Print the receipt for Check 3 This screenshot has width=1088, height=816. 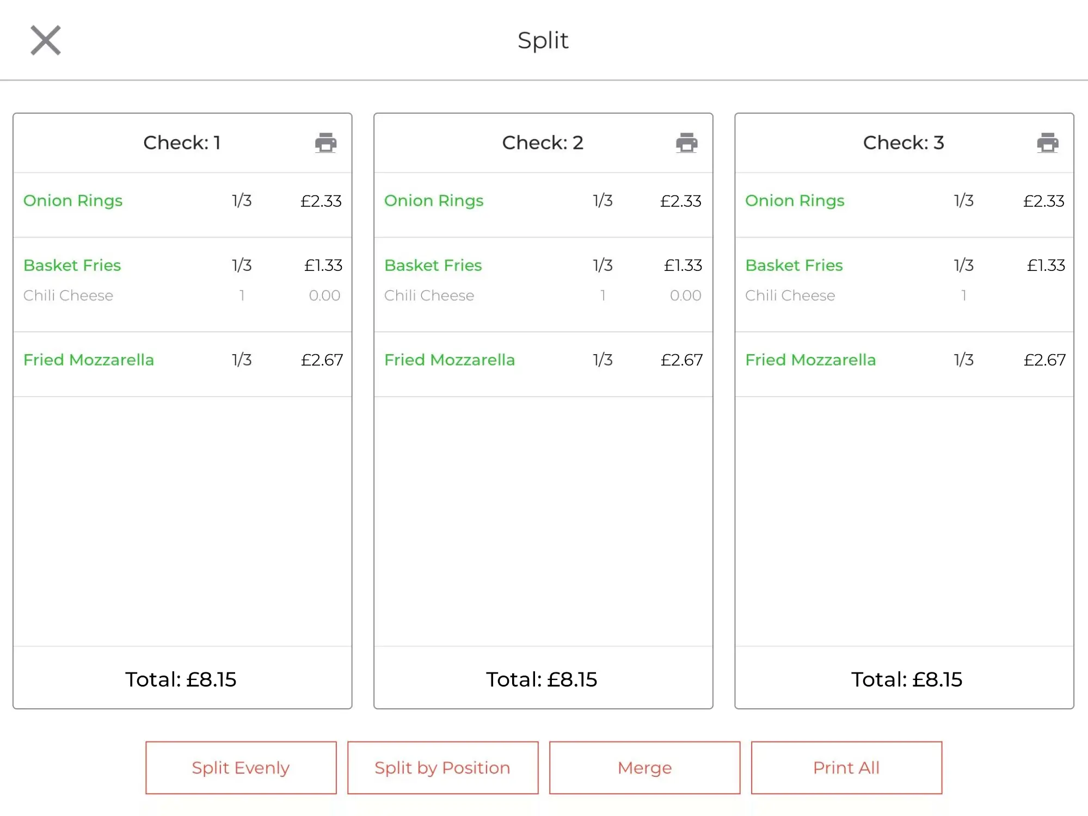coord(1047,143)
